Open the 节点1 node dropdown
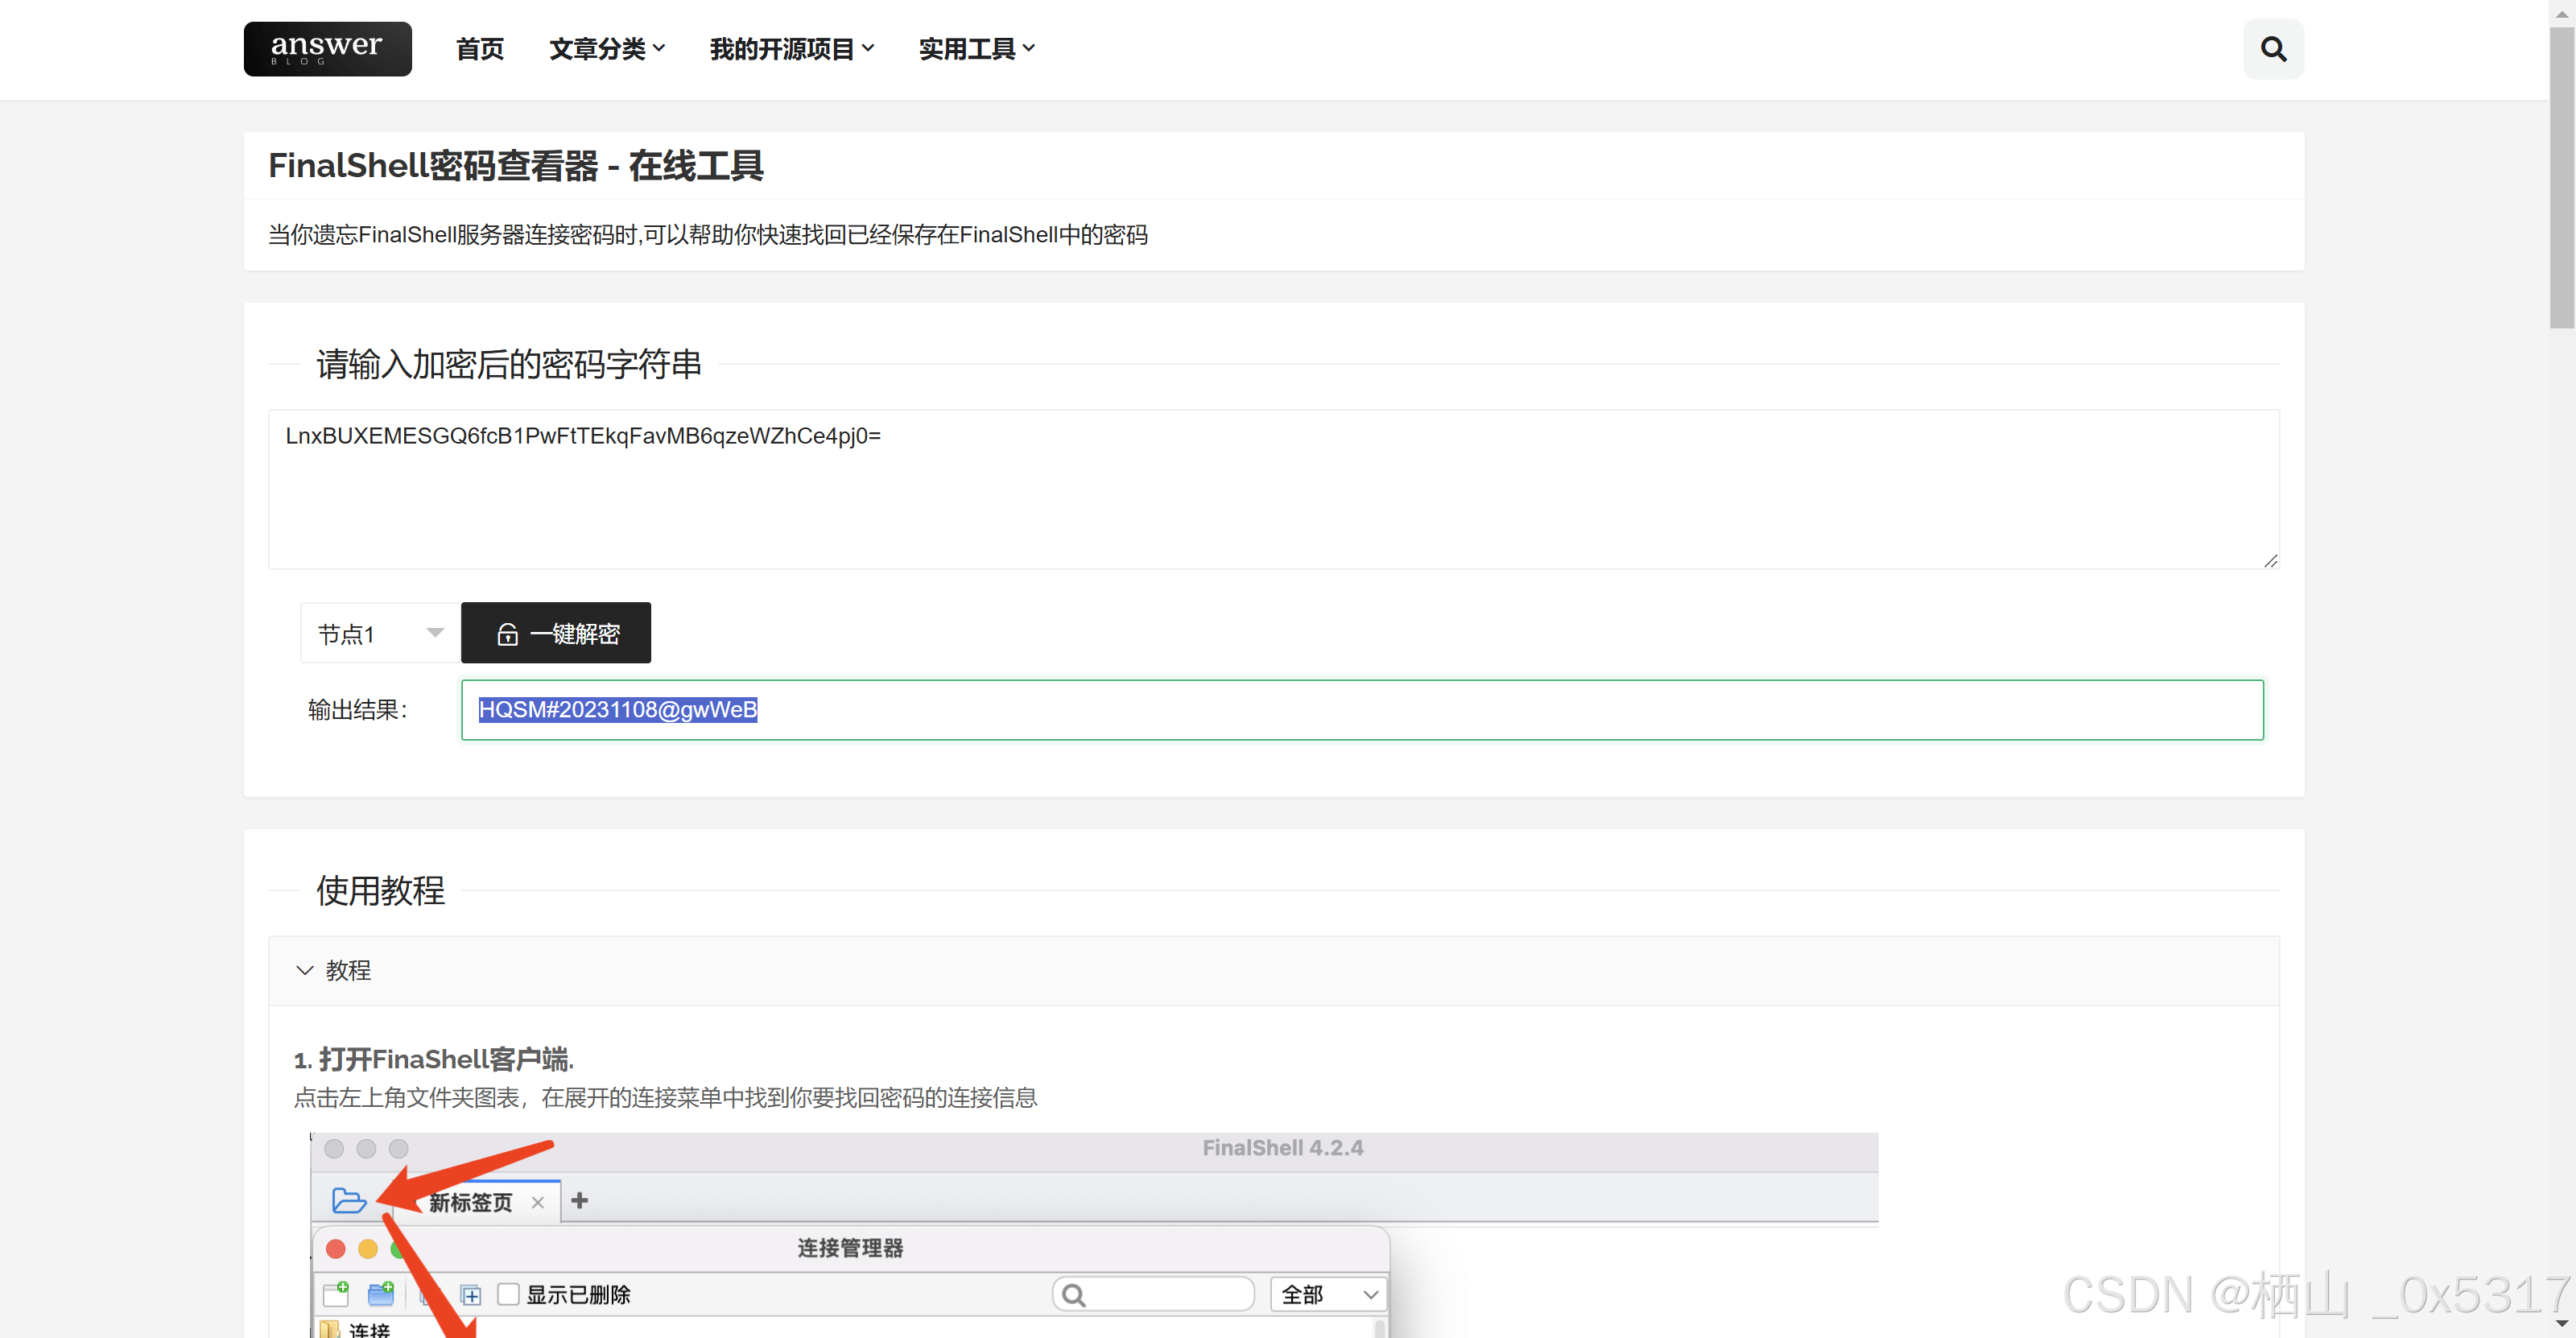Viewport: 2576px width, 1338px height. pos(380,633)
